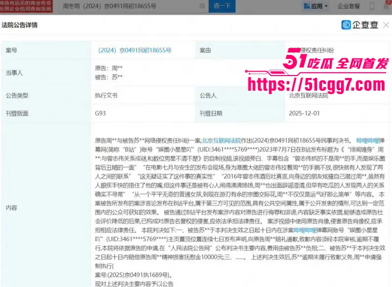Open the 应用 dropdown menu
Screen dimensions: 392x287
pyautogui.click(x=316, y=6)
